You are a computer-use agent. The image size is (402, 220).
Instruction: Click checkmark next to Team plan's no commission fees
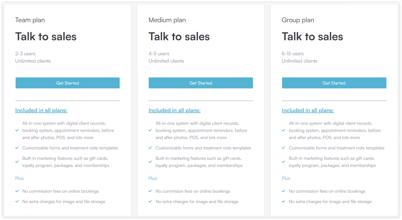[x=17, y=191]
